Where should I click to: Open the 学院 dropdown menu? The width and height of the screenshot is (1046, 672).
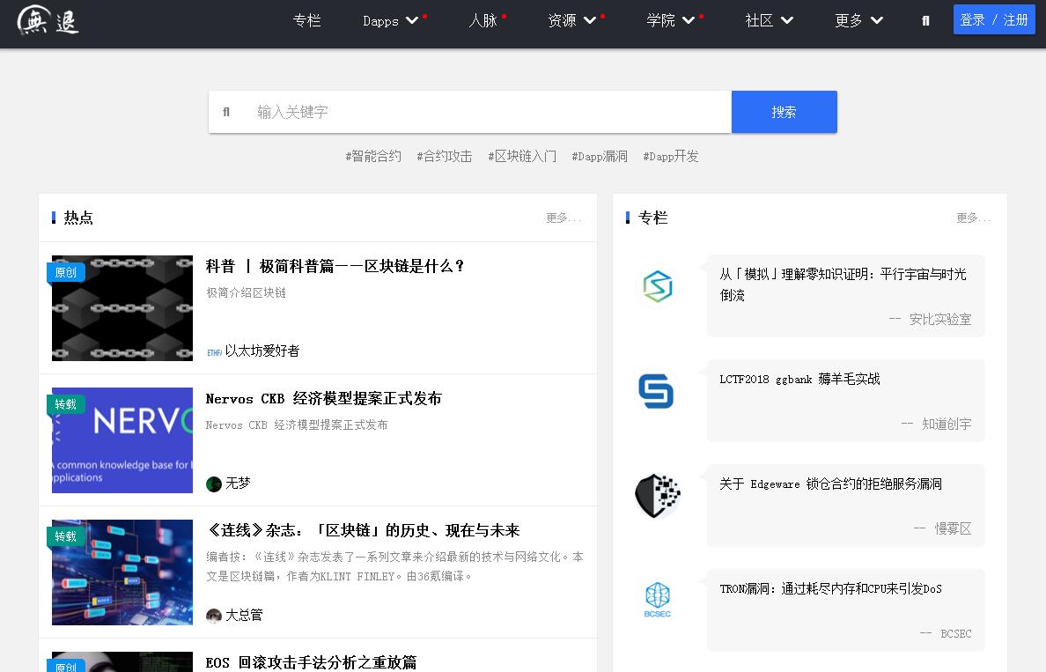coord(670,20)
